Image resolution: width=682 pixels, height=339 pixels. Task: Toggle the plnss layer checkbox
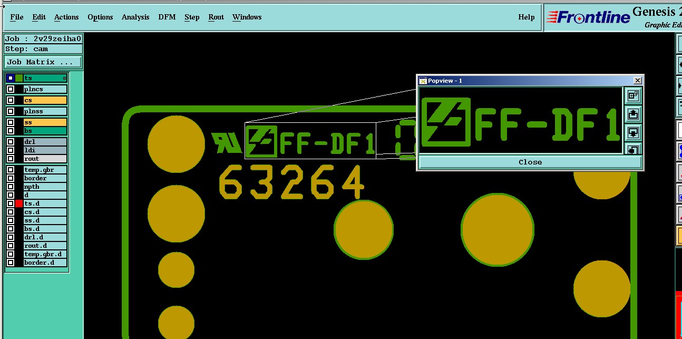[x=11, y=111]
